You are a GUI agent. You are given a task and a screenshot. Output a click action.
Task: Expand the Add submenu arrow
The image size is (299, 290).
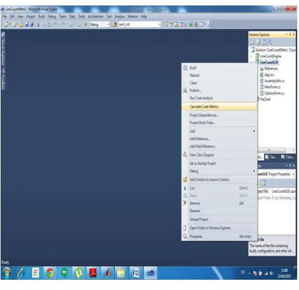254,131
